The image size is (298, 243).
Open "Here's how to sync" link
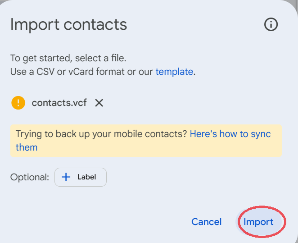coord(230,134)
